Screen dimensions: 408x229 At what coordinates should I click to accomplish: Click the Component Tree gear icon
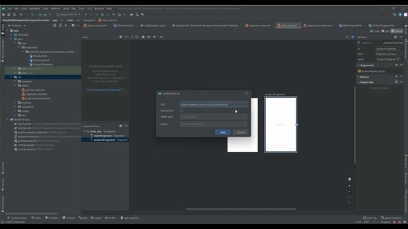[120, 126]
